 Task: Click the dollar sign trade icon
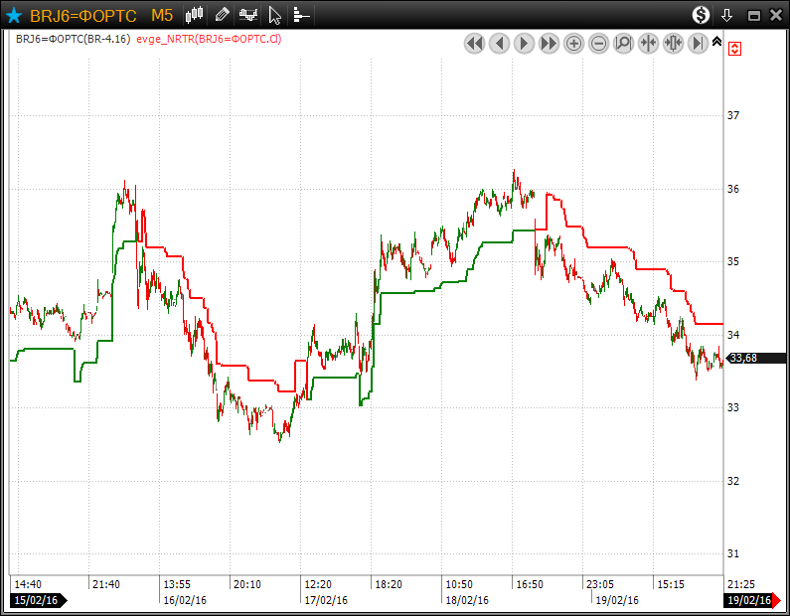coord(702,15)
